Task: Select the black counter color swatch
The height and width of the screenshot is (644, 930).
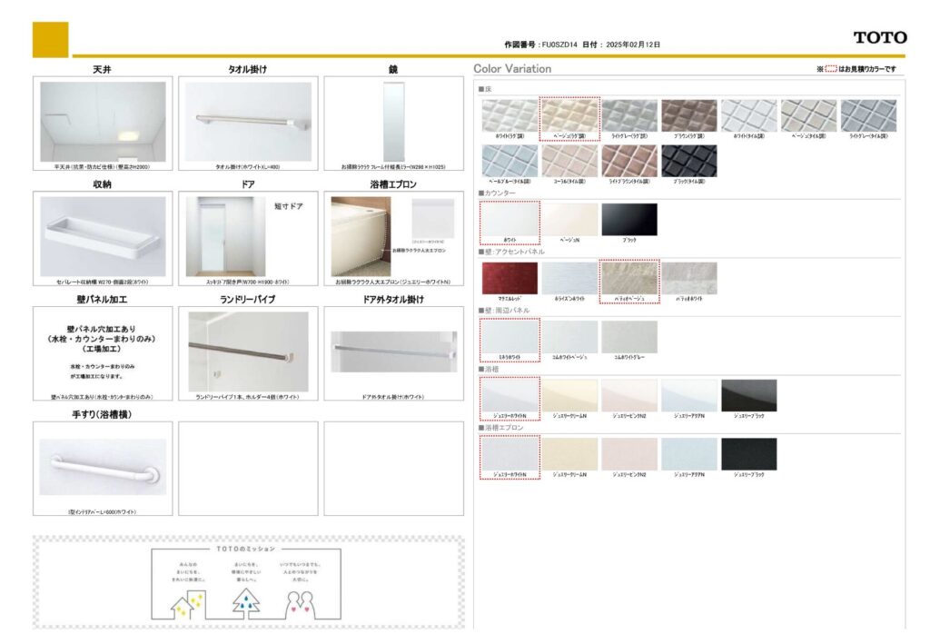Action: pyautogui.click(x=628, y=219)
